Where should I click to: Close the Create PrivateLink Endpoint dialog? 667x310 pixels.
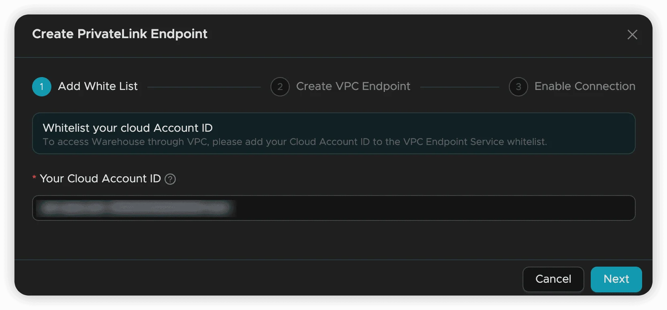[632, 35]
